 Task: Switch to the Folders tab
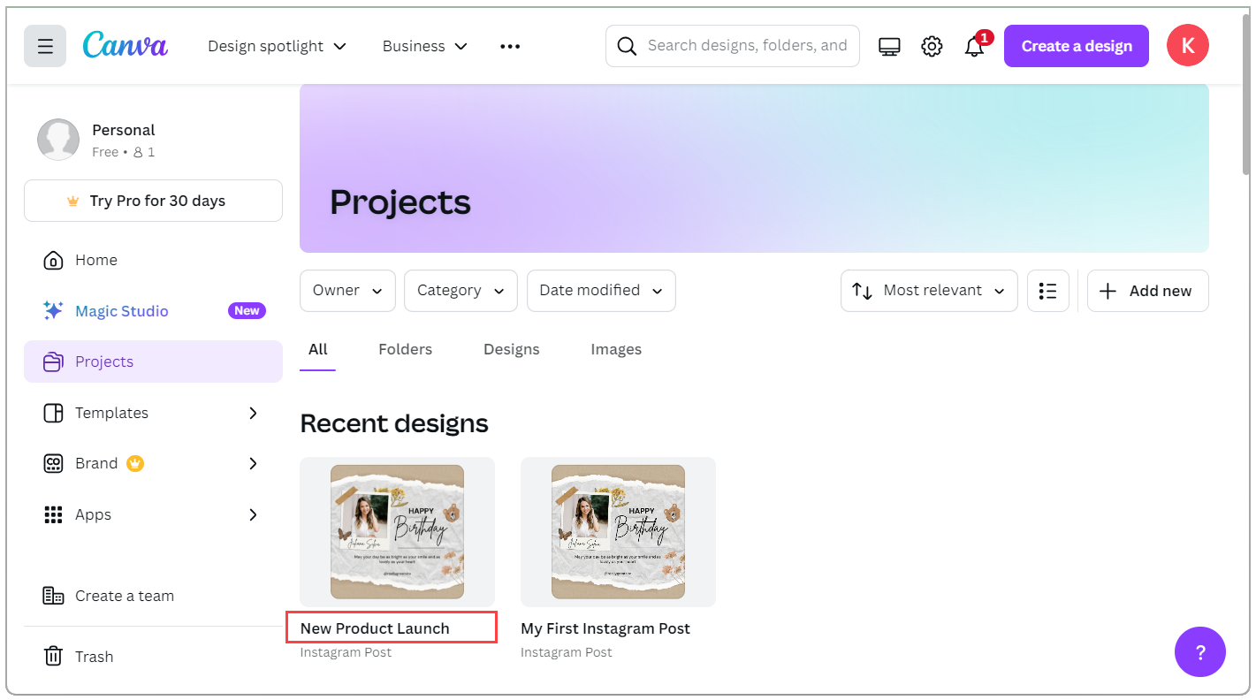pos(405,349)
